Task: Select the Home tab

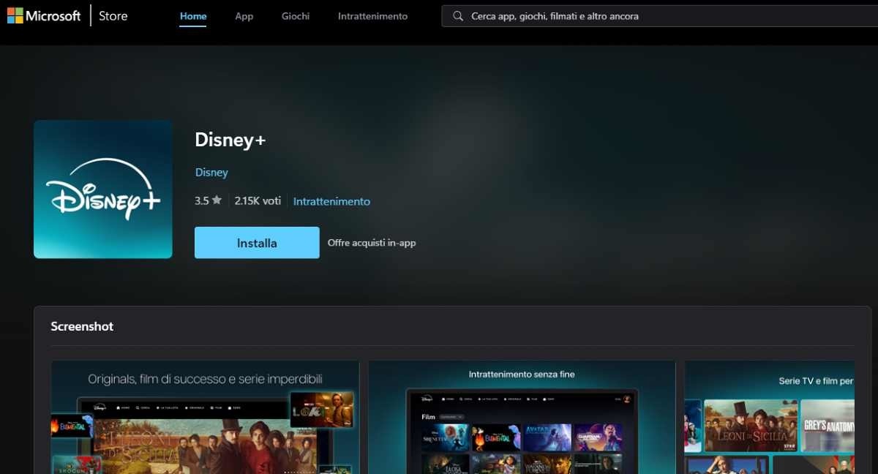Action: (193, 16)
